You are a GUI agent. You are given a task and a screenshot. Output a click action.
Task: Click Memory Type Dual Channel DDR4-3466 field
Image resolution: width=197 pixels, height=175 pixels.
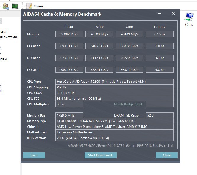pyautogui.click(x=114, y=121)
